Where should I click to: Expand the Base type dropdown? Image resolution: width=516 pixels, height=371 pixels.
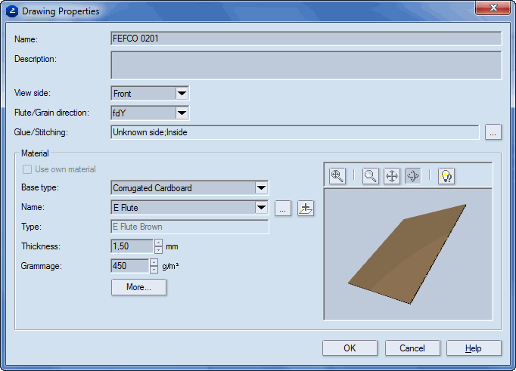(x=261, y=187)
